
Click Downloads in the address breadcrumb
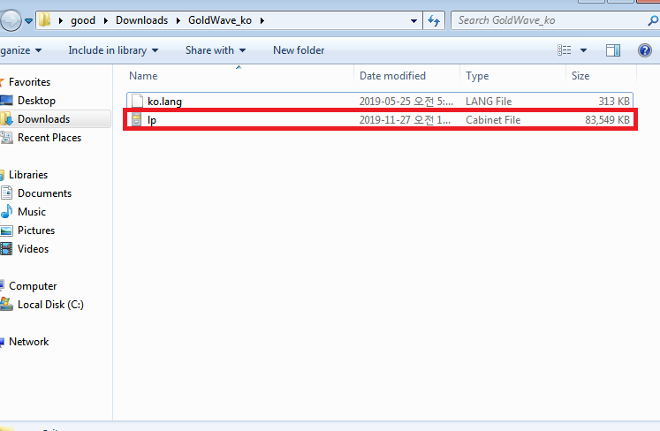pos(141,20)
